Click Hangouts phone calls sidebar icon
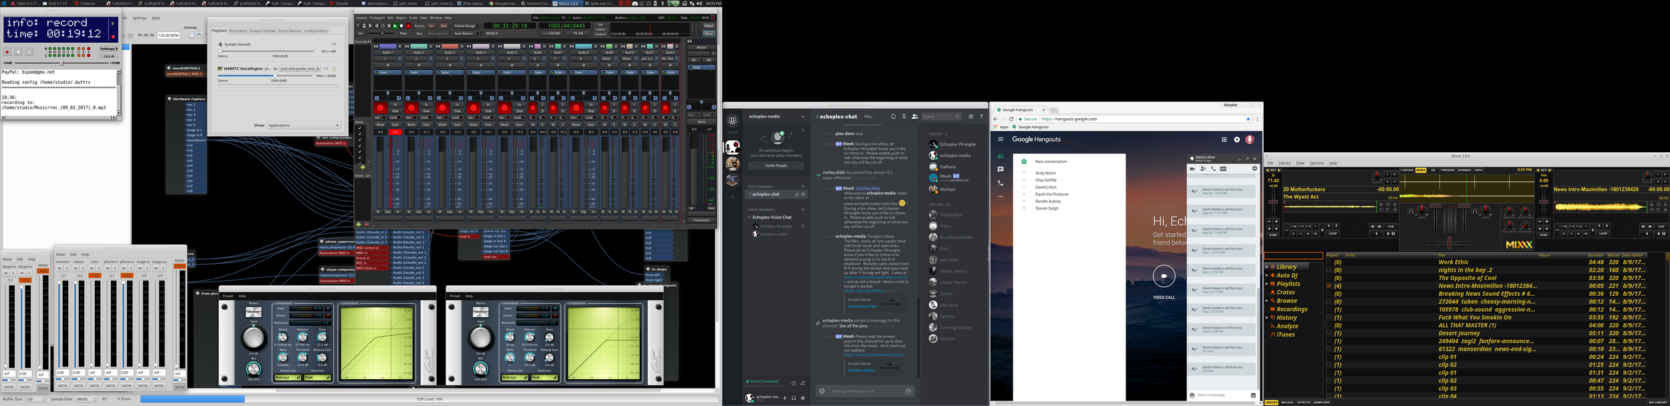1670x406 pixels. point(1000,183)
